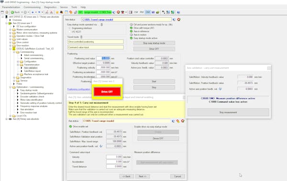Select the Engineering interface radio button
The width and height of the screenshot is (287, 181).
[x=69, y=28]
